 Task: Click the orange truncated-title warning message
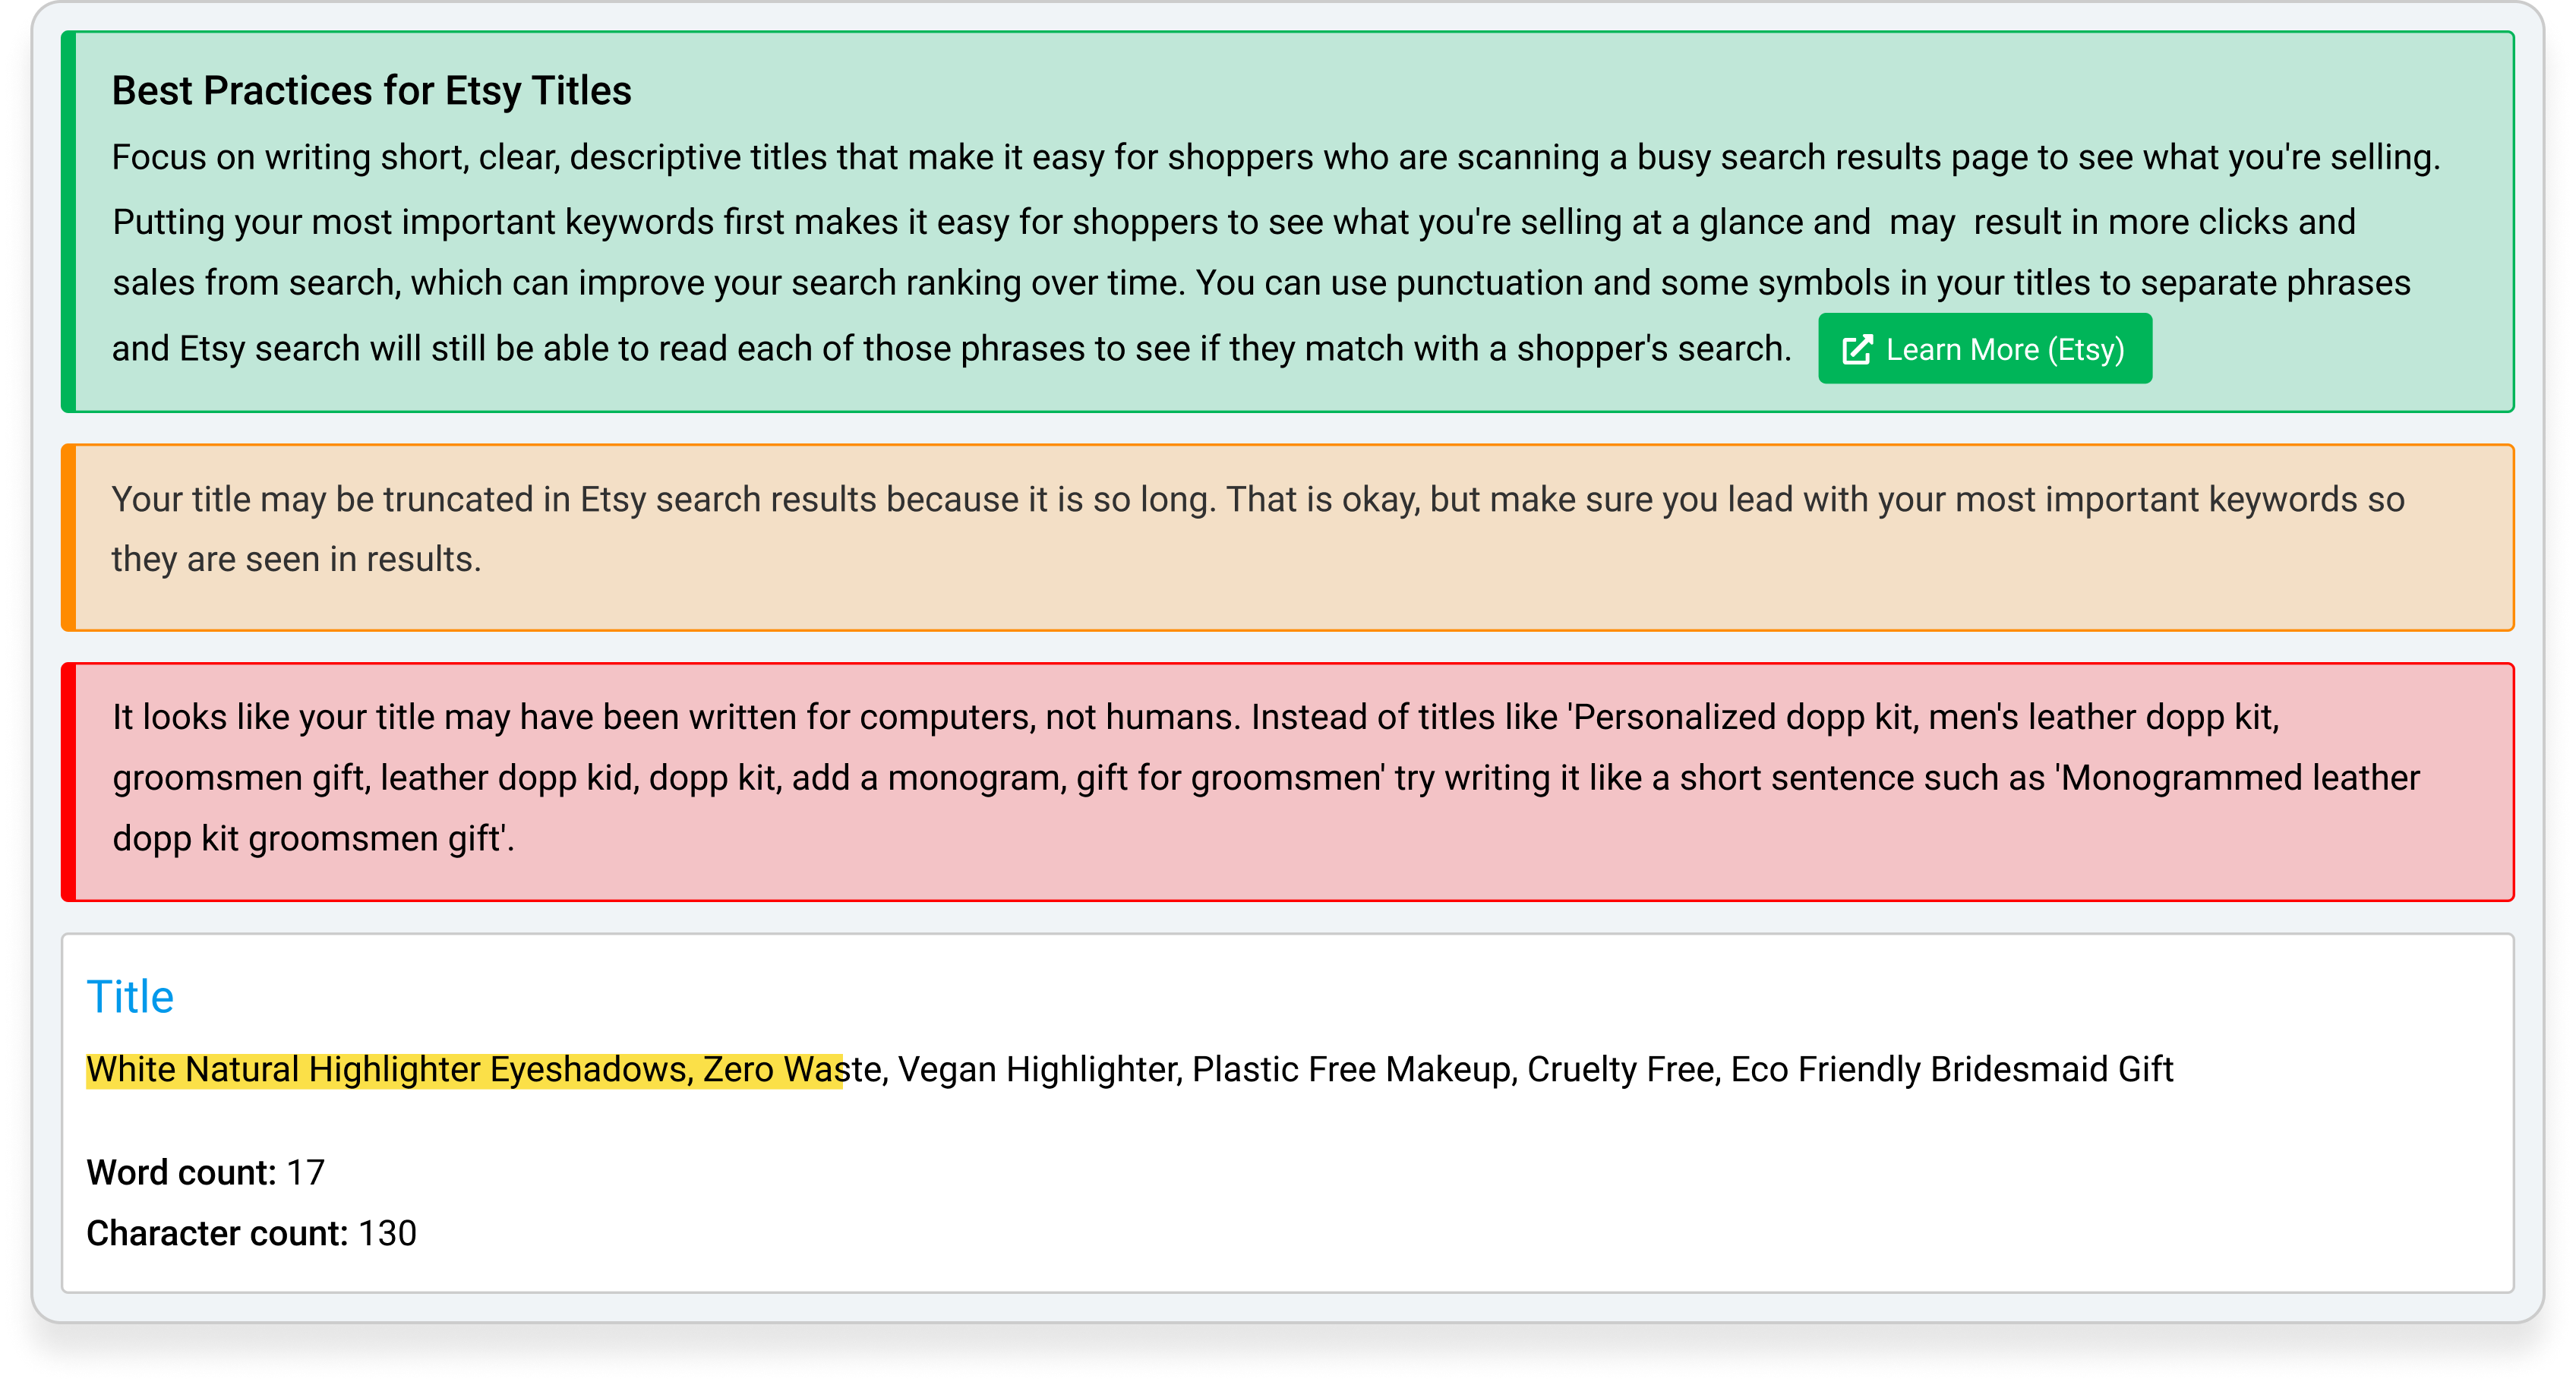pos(1288,538)
